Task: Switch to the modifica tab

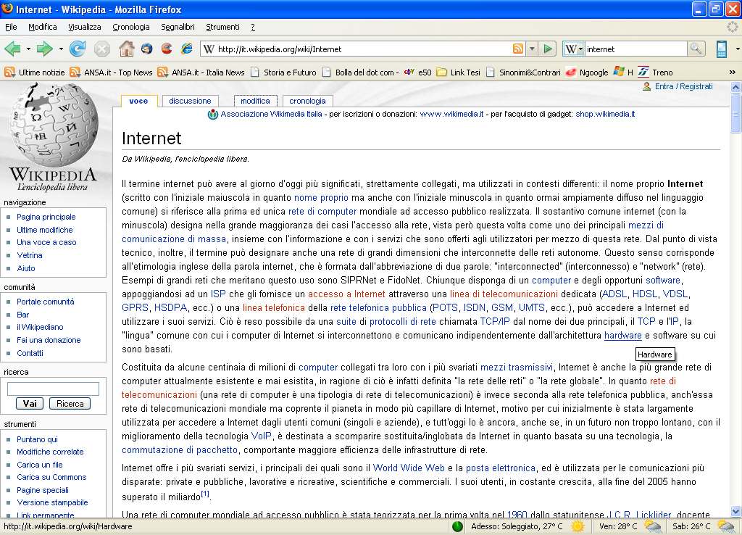Action: (255, 101)
